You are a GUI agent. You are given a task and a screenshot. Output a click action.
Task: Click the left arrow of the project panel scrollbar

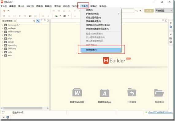pos(2,108)
